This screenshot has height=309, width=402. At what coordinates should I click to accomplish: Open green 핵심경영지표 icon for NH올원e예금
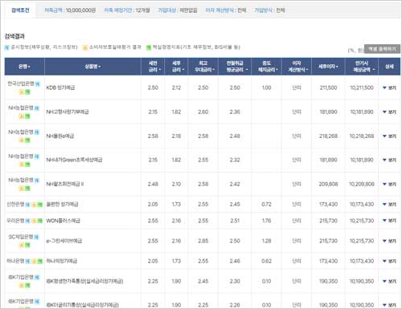pos(27,140)
